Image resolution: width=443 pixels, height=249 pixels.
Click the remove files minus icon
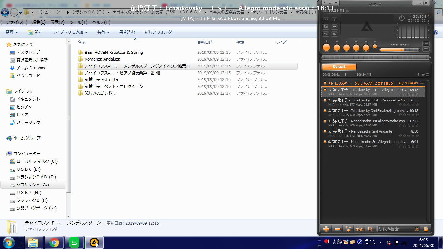(337, 229)
